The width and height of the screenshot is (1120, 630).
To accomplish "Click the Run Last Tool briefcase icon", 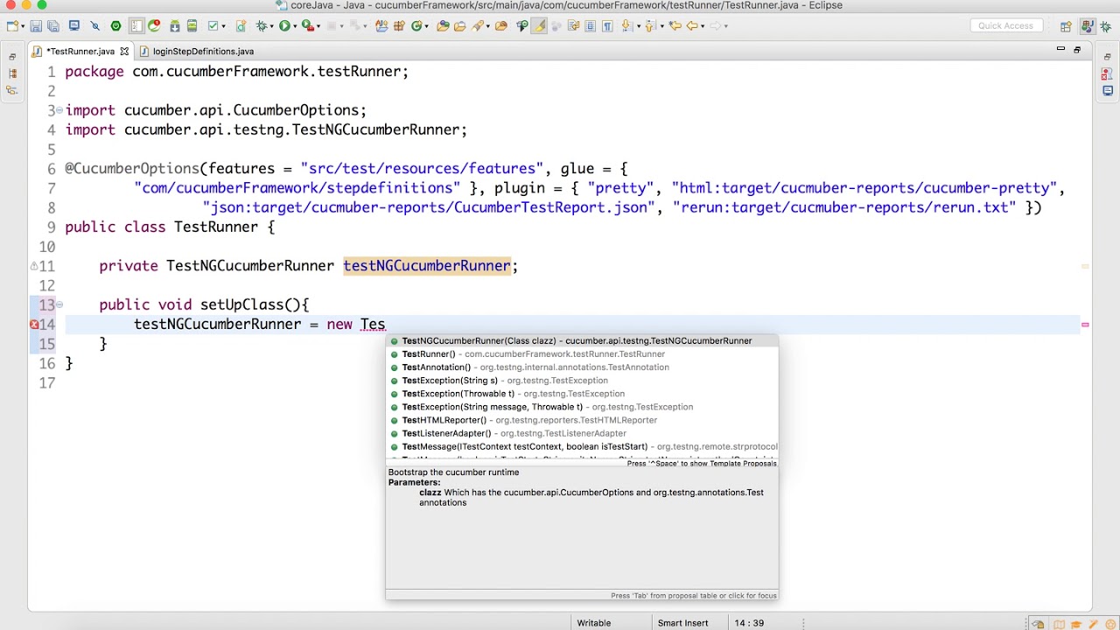I will pos(307,26).
